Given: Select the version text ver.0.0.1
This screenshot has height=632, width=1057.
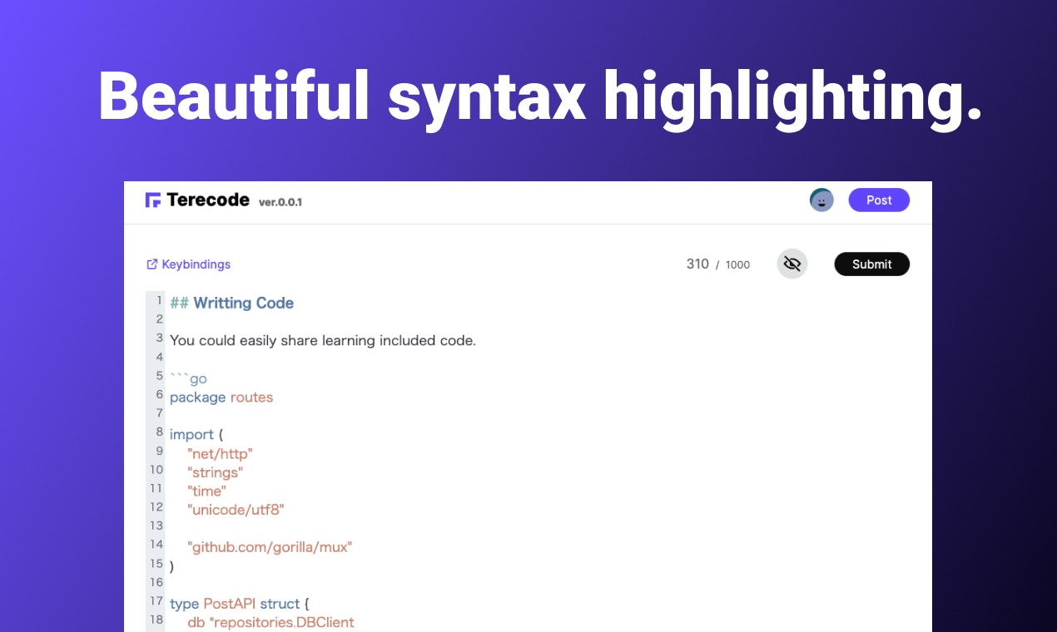Looking at the screenshot, I should 280,202.
